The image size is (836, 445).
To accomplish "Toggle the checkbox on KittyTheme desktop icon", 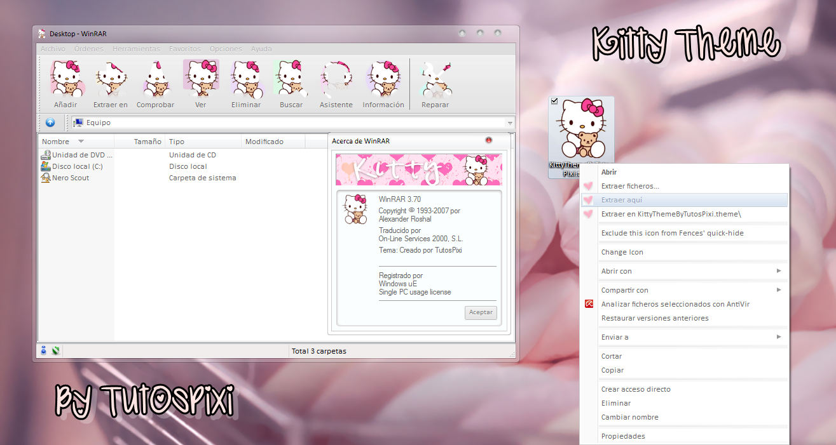I will [555, 101].
